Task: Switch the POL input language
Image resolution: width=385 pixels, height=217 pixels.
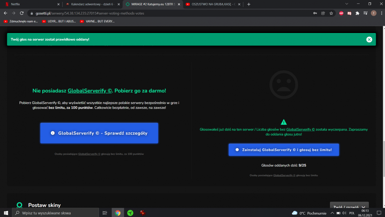Action: [352, 213]
